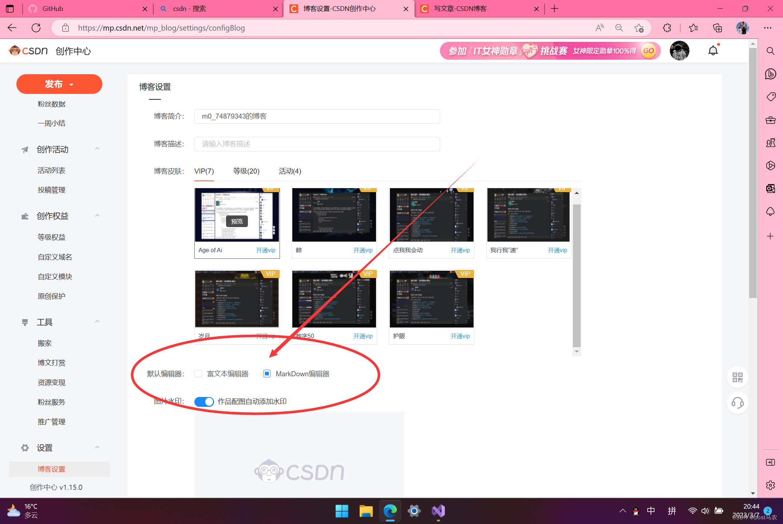Click the zoom magnifier in address bar

[x=619, y=28]
